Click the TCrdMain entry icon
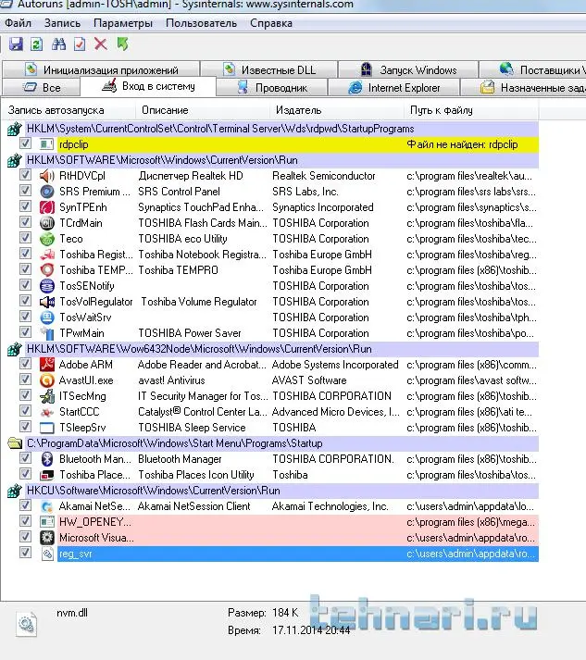 (46, 223)
